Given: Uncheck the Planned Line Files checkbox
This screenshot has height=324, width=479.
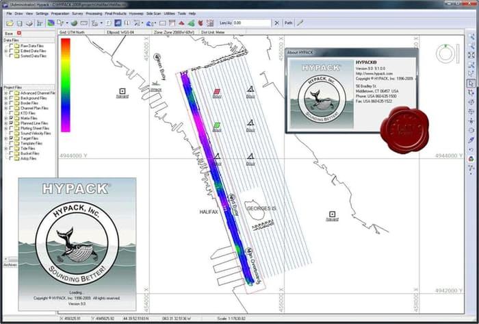Looking at the screenshot, I should click(x=11, y=123).
